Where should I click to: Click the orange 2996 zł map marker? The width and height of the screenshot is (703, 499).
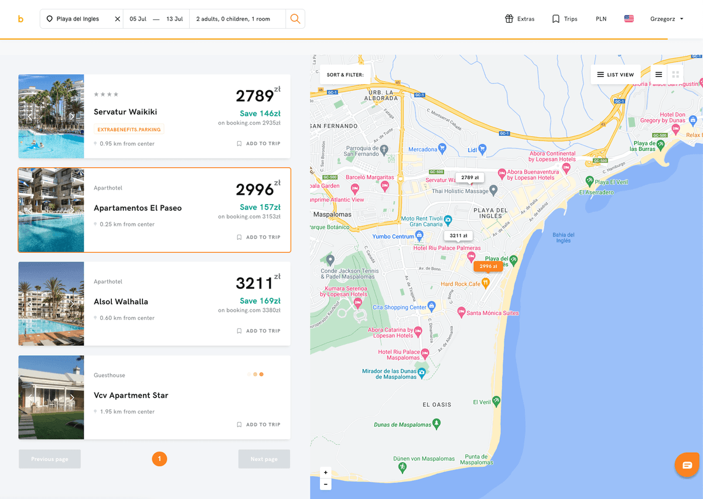(x=488, y=266)
